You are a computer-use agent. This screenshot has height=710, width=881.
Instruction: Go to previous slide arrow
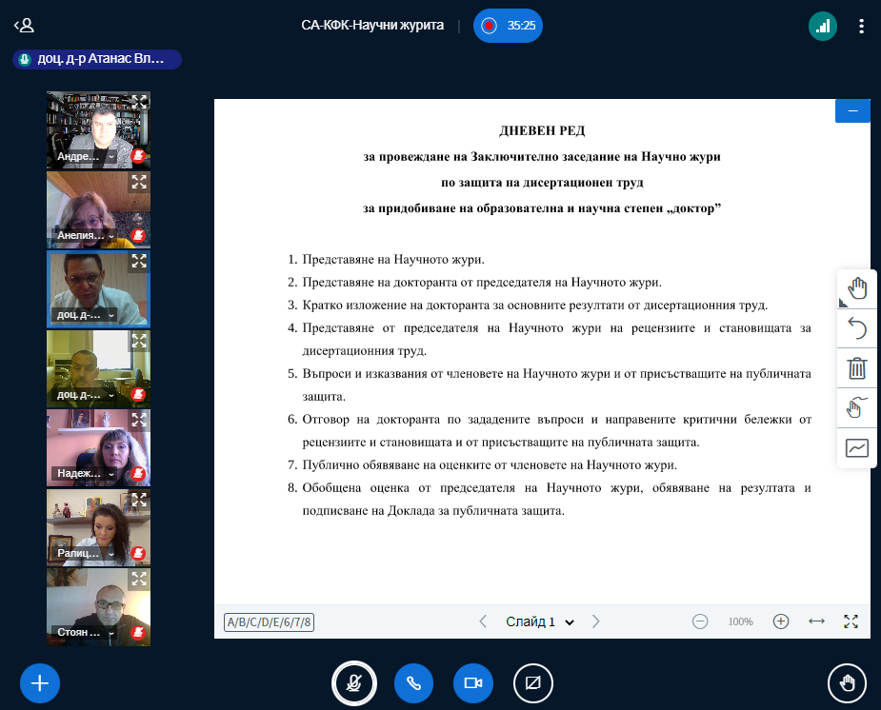[483, 621]
